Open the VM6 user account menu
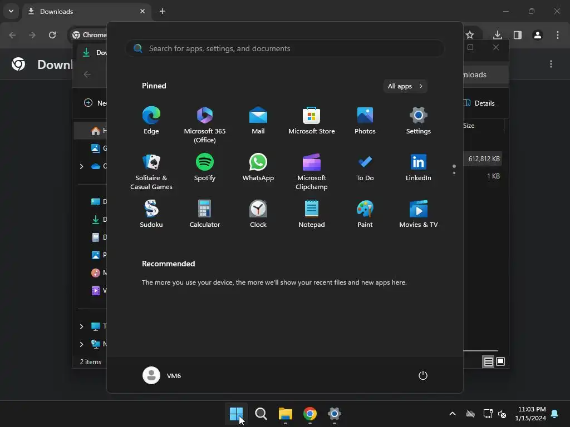Image resolution: width=570 pixels, height=427 pixels. click(162, 375)
